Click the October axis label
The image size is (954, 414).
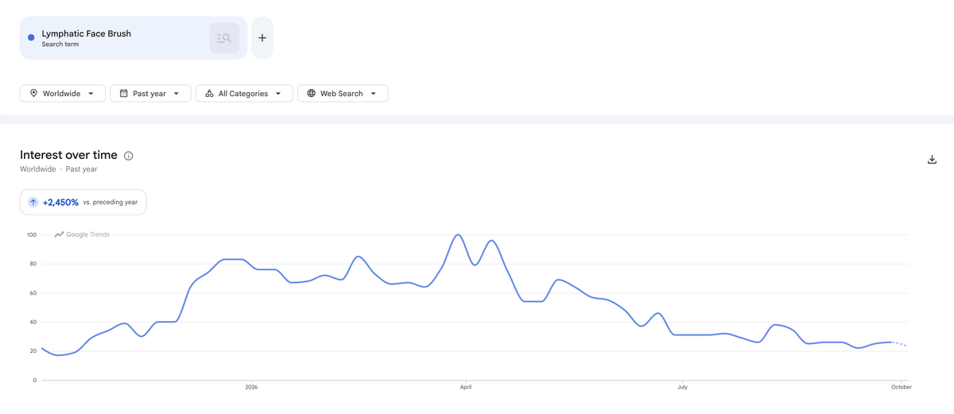pos(901,387)
